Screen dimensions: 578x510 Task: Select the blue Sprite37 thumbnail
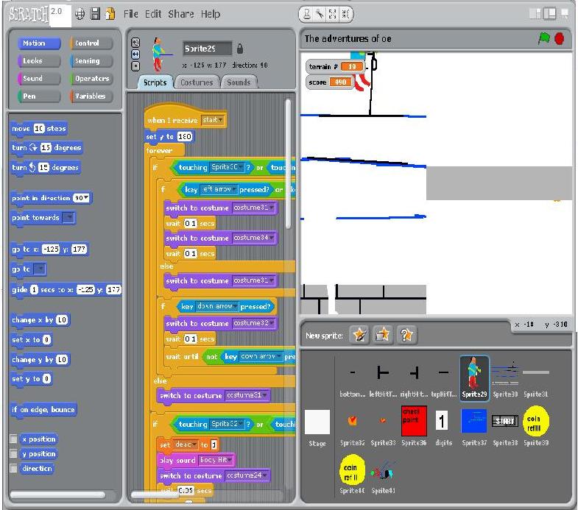click(x=474, y=426)
